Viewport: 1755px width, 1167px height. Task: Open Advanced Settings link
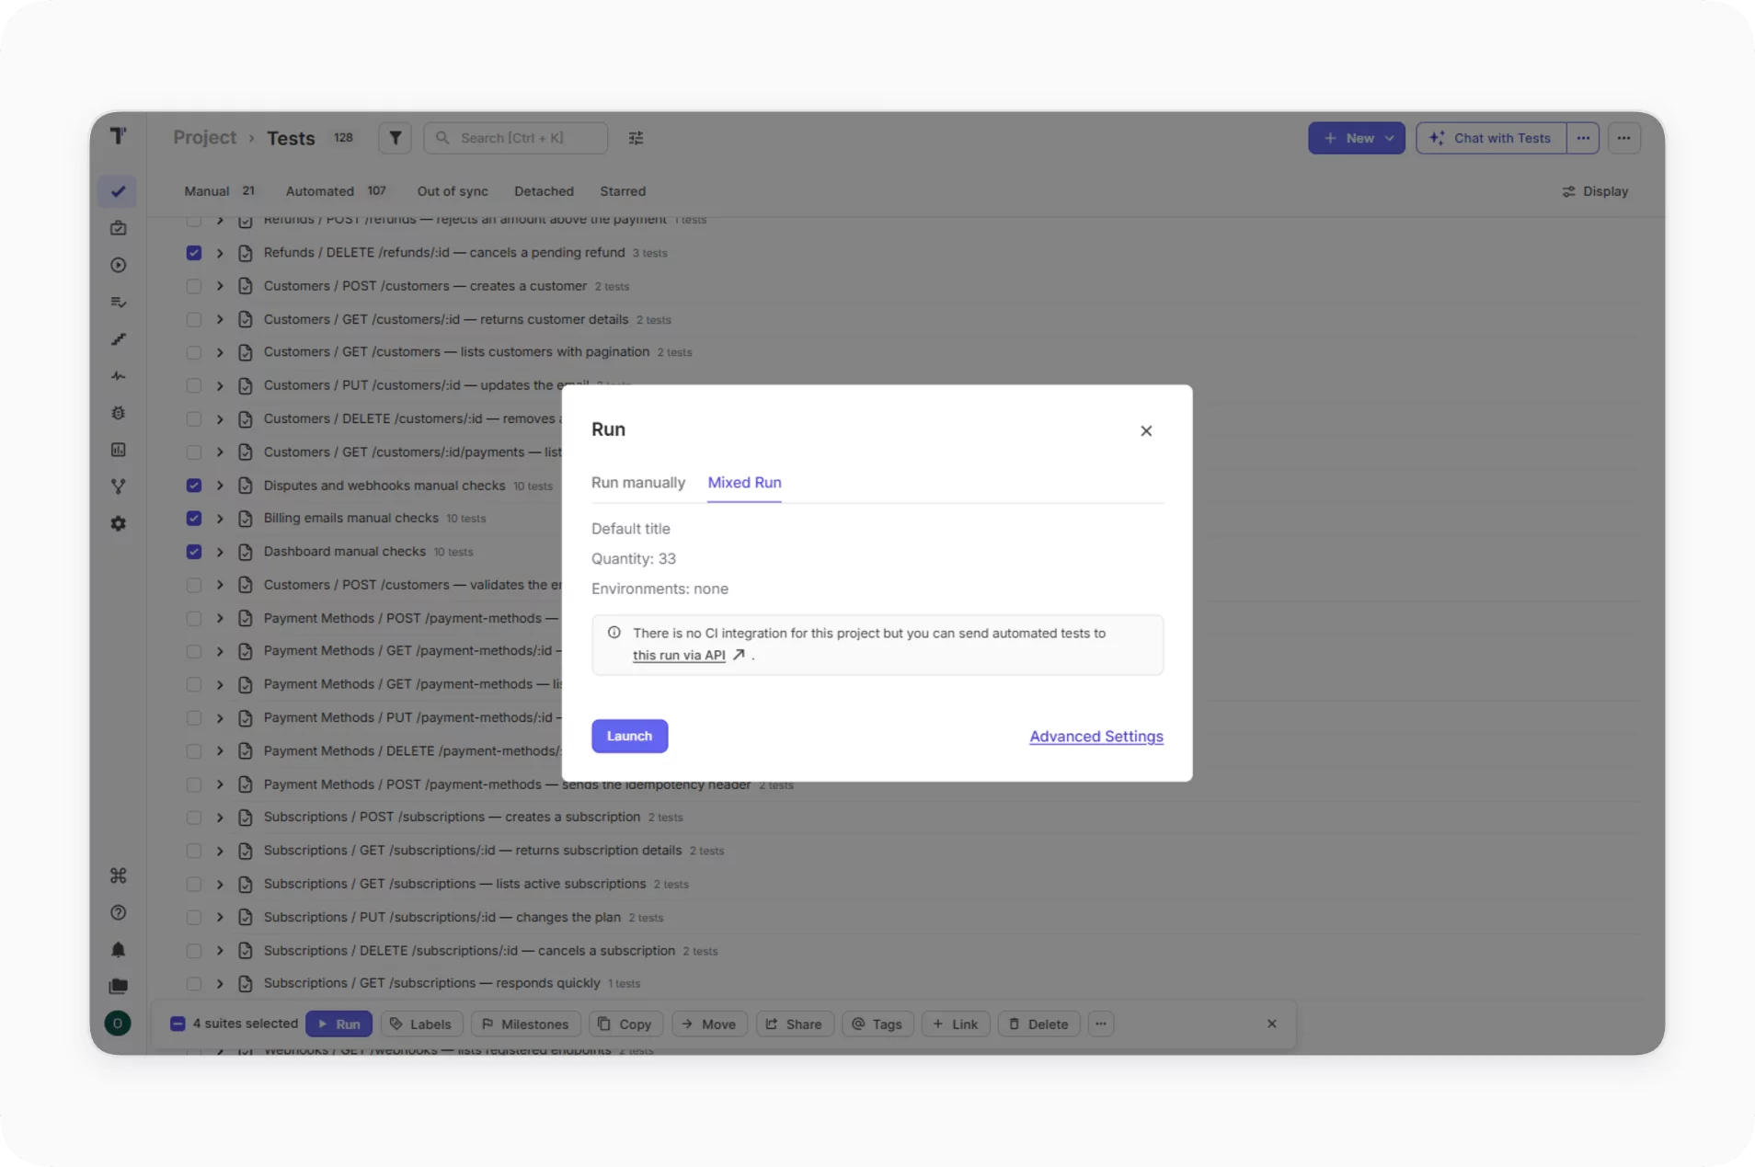pos(1095,737)
